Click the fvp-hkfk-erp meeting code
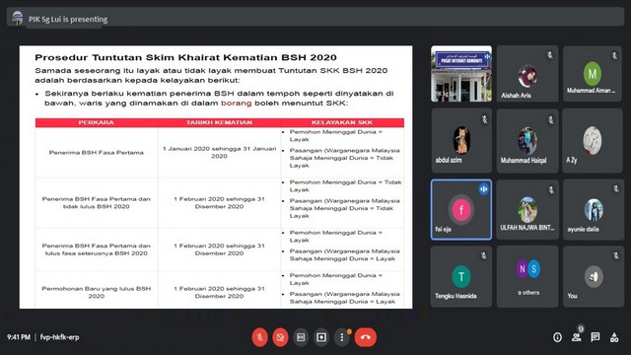The image size is (631, 355). click(59, 337)
